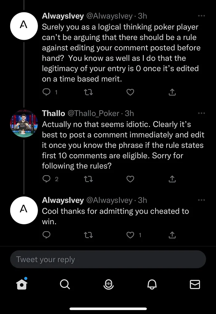Open the Spaces tab

pyautogui.click(x=108, y=284)
